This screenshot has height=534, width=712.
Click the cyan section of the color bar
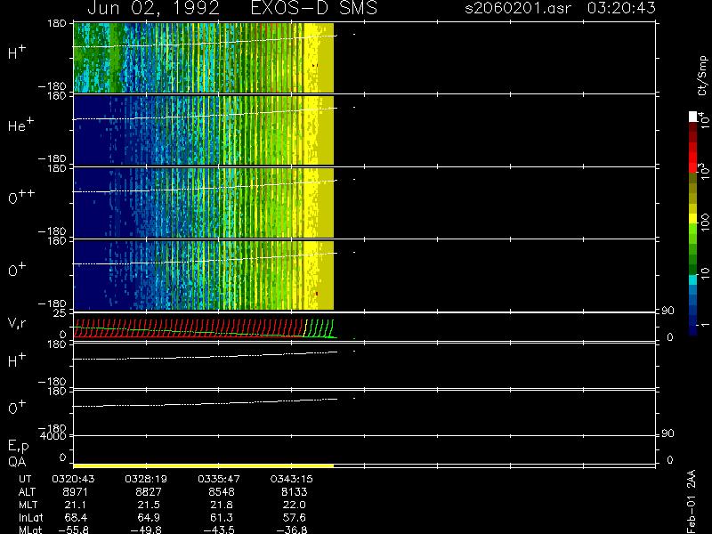click(693, 279)
